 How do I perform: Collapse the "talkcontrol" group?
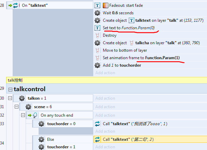pos(10,89)
